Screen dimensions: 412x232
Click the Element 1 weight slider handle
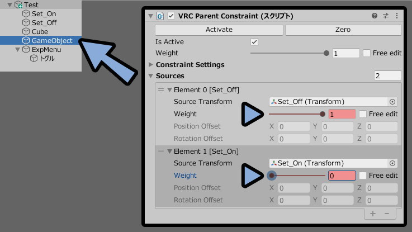tap(272, 176)
